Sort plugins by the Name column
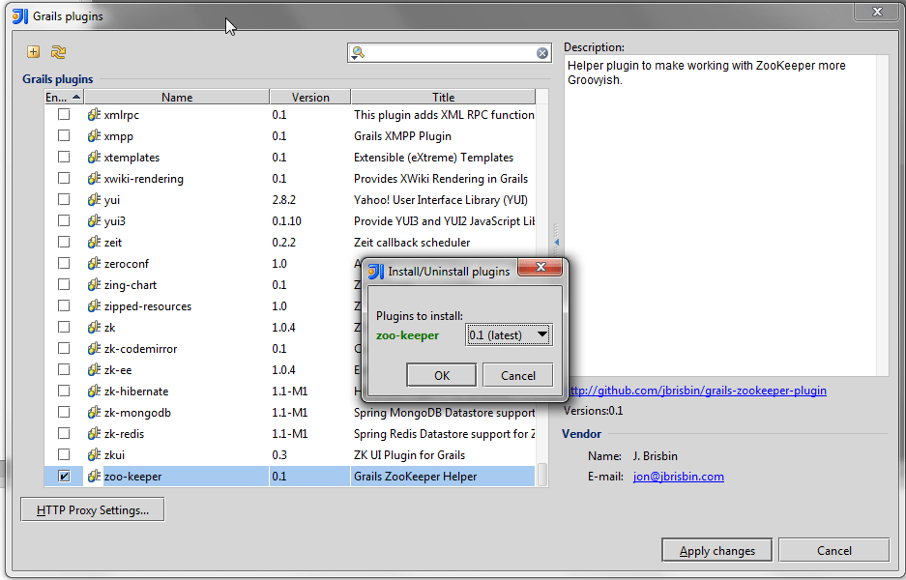Screen dimensions: 906x580 (x=177, y=97)
